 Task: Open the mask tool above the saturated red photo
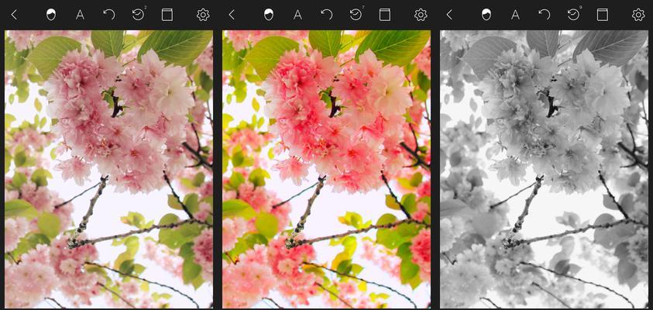point(269,15)
